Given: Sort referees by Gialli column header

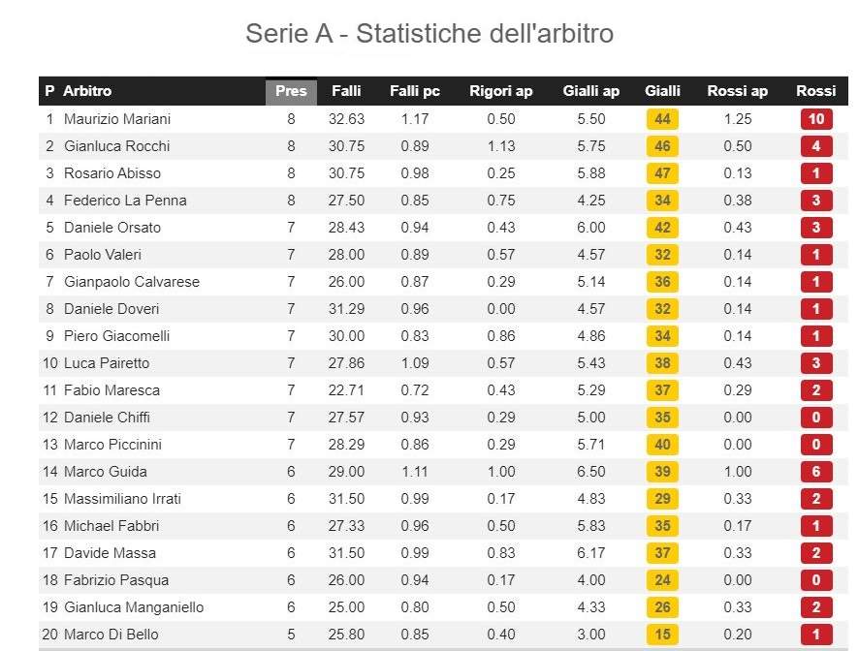Looking at the screenshot, I should coord(662,91).
